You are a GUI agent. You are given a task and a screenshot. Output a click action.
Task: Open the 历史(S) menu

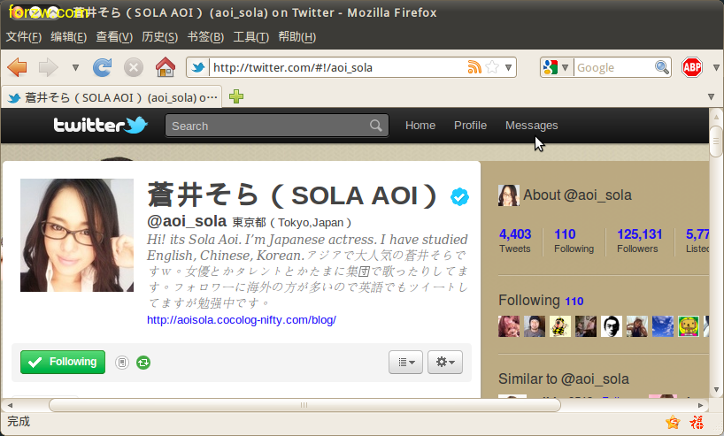pyautogui.click(x=160, y=37)
